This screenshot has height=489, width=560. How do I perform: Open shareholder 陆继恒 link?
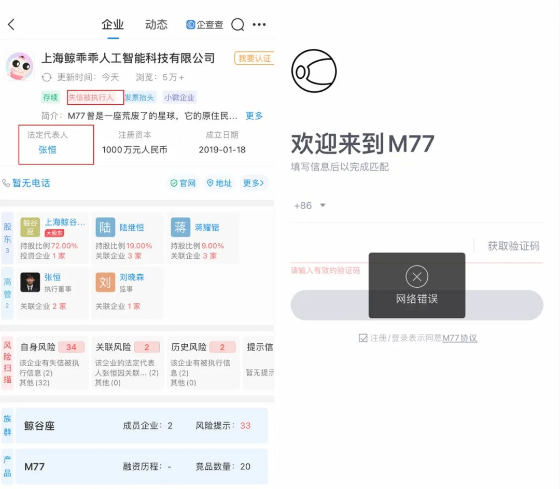[132, 228]
